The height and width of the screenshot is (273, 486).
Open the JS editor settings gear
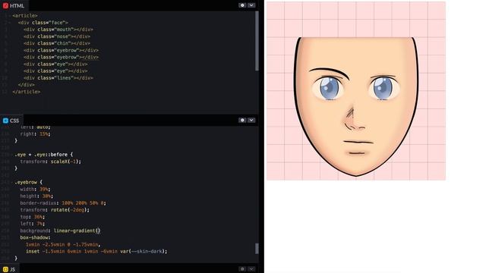[x=242, y=269]
